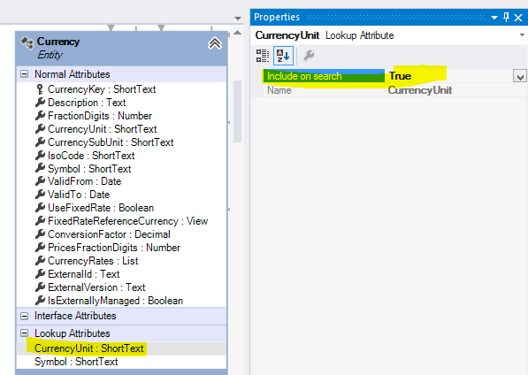This screenshot has height=375, width=528.
Task: Select the IsoCode : ShortText attribute
Action: coord(91,156)
